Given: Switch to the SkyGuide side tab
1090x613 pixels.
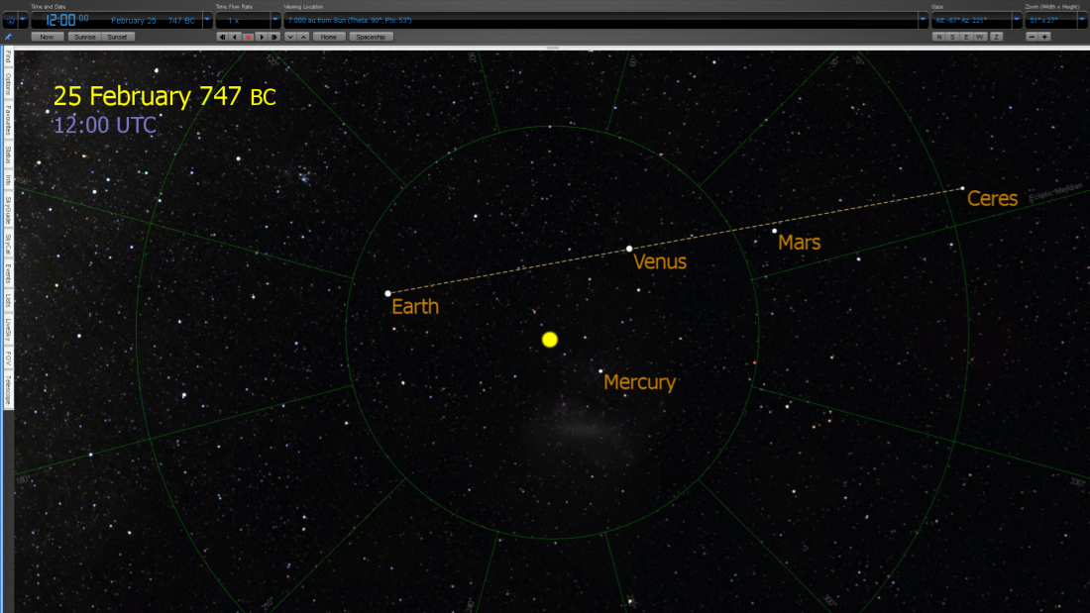Looking at the screenshot, I should (8, 210).
